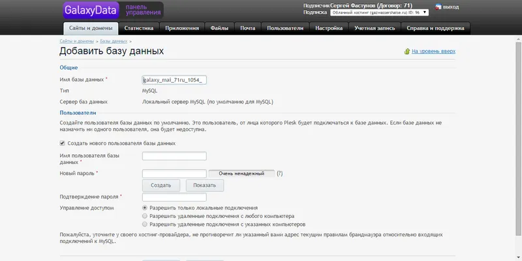Click the 'MySQL' type value text

150,90
